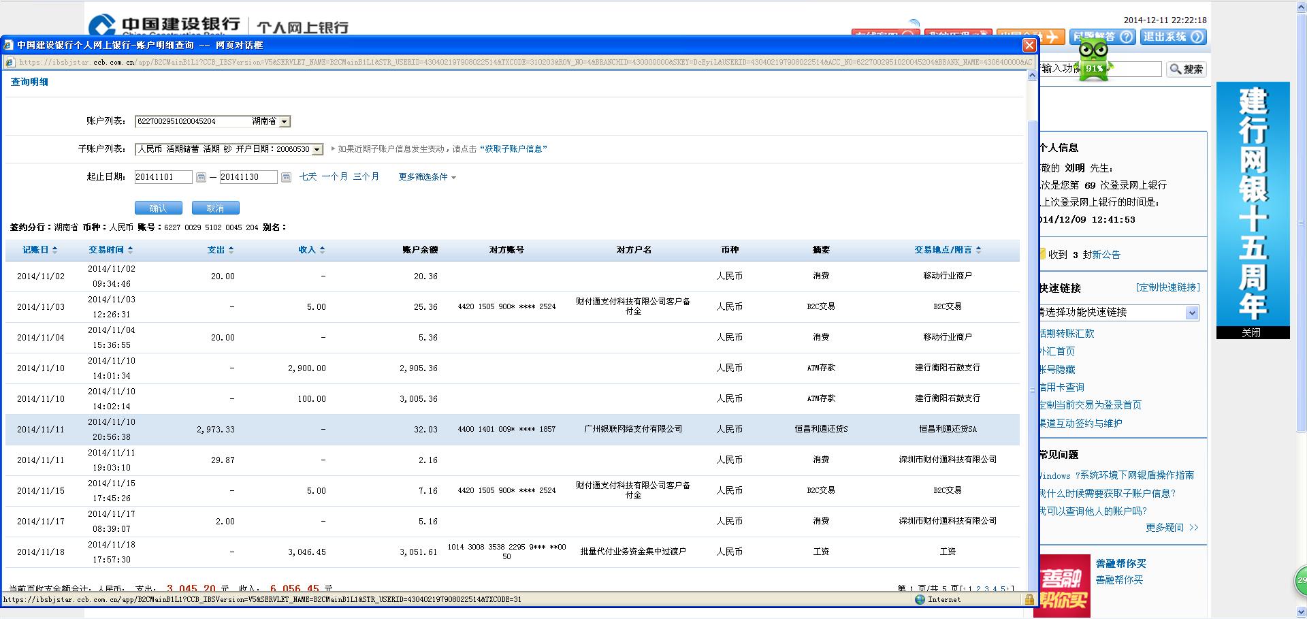This screenshot has width=1307, height=619.
Task: Open the 账户列表 account dropdown
Action: tap(285, 122)
